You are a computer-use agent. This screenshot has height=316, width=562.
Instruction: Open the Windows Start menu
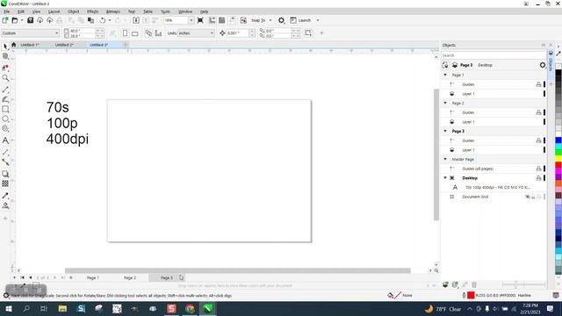pyautogui.click(x=9, y=309)
